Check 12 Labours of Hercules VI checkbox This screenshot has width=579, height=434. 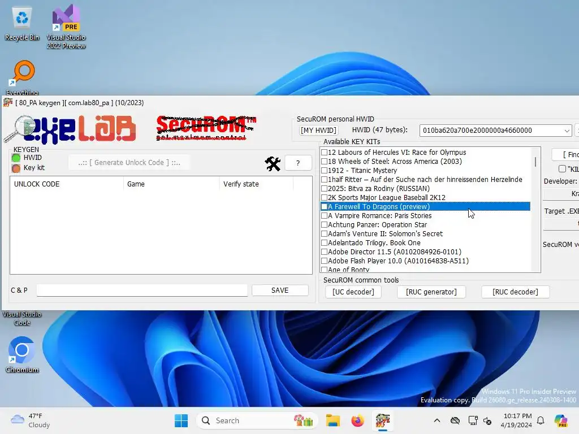click(324, 152)
